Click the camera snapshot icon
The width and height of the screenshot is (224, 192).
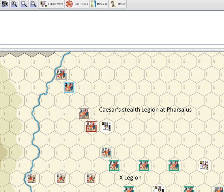tap(5, 4)
